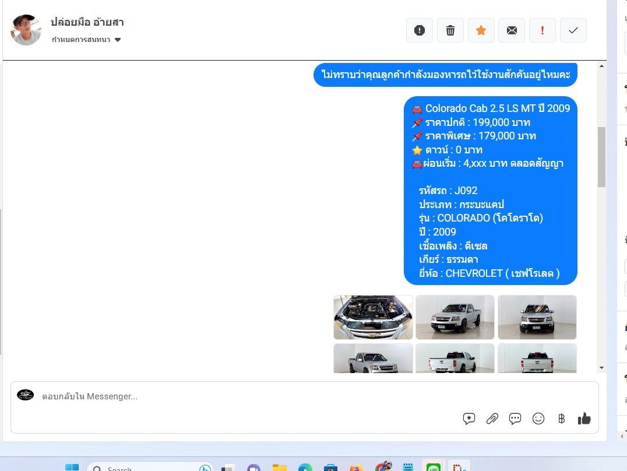Viewport: 627px width, 471px height.
Task: Attach a file with paperclip icon
Action: pyautogui.click(x=492, y=419)
